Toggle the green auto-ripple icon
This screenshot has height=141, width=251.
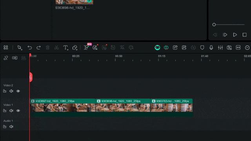tap(166, 47)
